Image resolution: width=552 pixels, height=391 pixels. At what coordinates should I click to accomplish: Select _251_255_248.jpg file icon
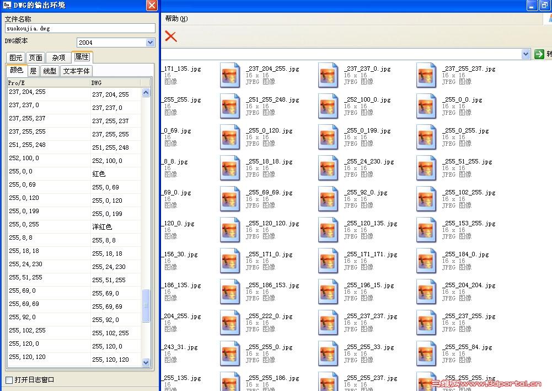point(230,106)
